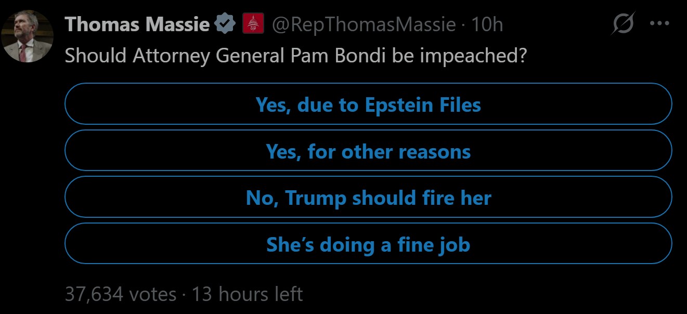Image resolution: width=687 pixels, height=314 pixels.
Task: Open the three-dot more options menu
Action: tap(659, 24)
